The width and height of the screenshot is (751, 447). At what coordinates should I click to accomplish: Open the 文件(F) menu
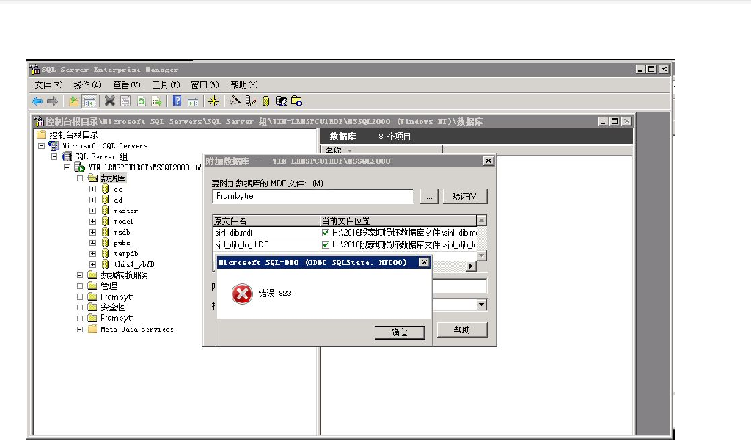[x=48, y=85]
